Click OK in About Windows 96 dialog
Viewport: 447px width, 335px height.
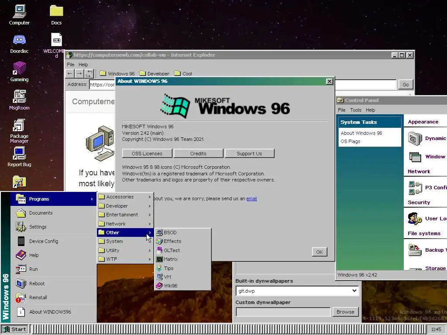click(319, 252)
